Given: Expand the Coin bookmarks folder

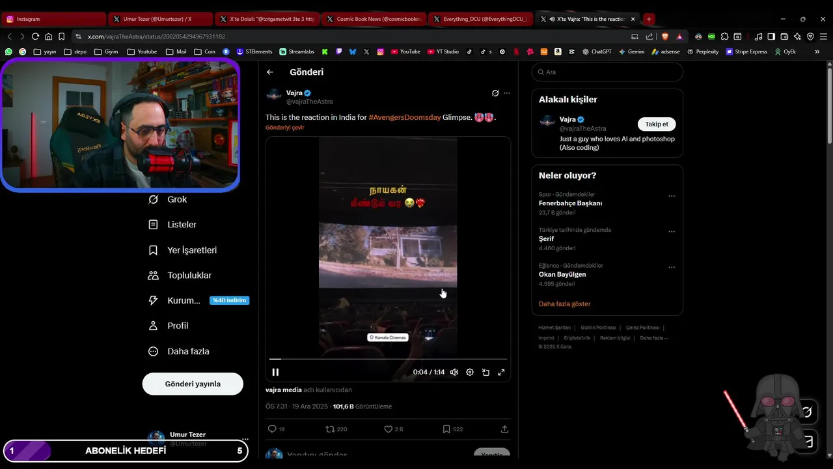Looking at the screenshot, I should (x=204, y=51).
